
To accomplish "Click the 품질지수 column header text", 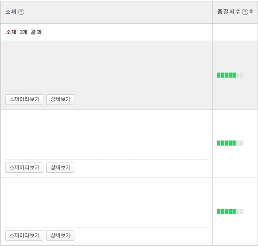I will [x=229, y=12].
